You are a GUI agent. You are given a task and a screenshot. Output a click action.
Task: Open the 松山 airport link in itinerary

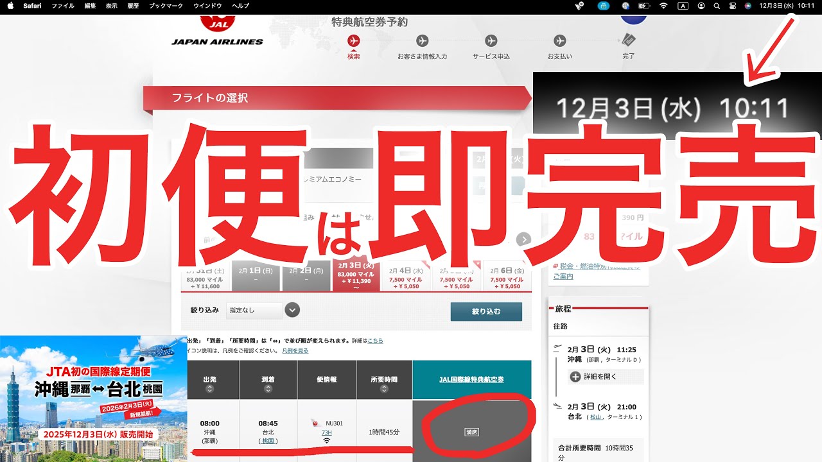click(596, 417)
